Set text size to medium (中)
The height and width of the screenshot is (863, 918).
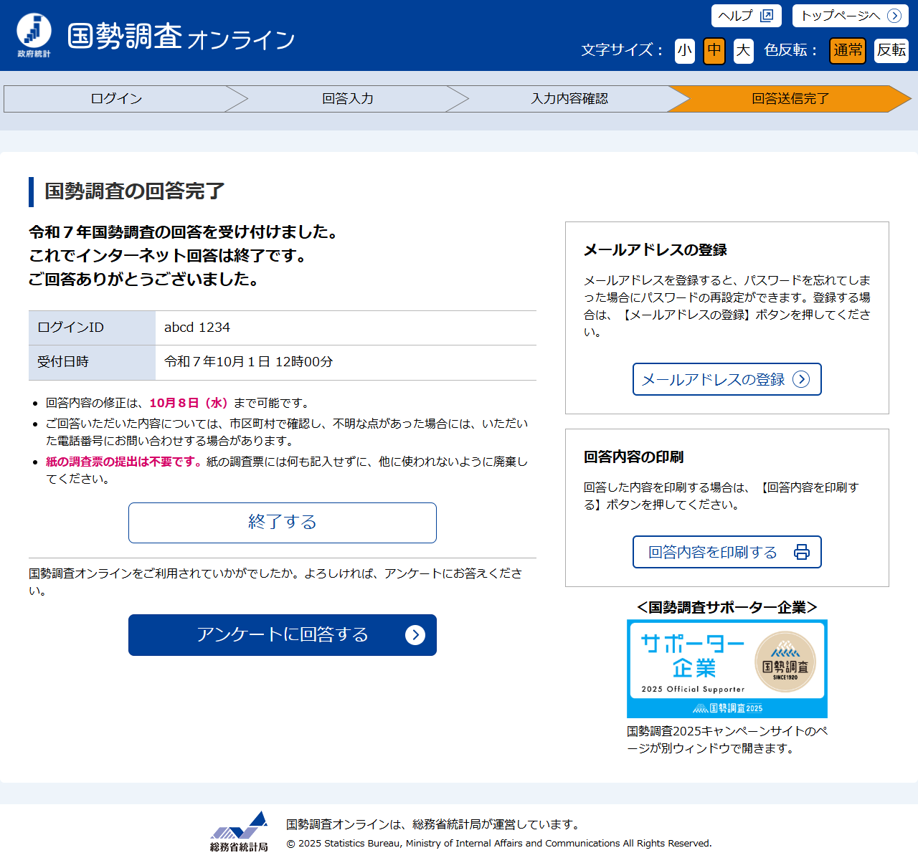(x=714, y=50)
